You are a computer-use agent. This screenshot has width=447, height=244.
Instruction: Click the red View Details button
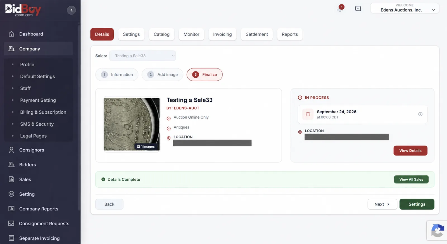click(x=410, y=151)
